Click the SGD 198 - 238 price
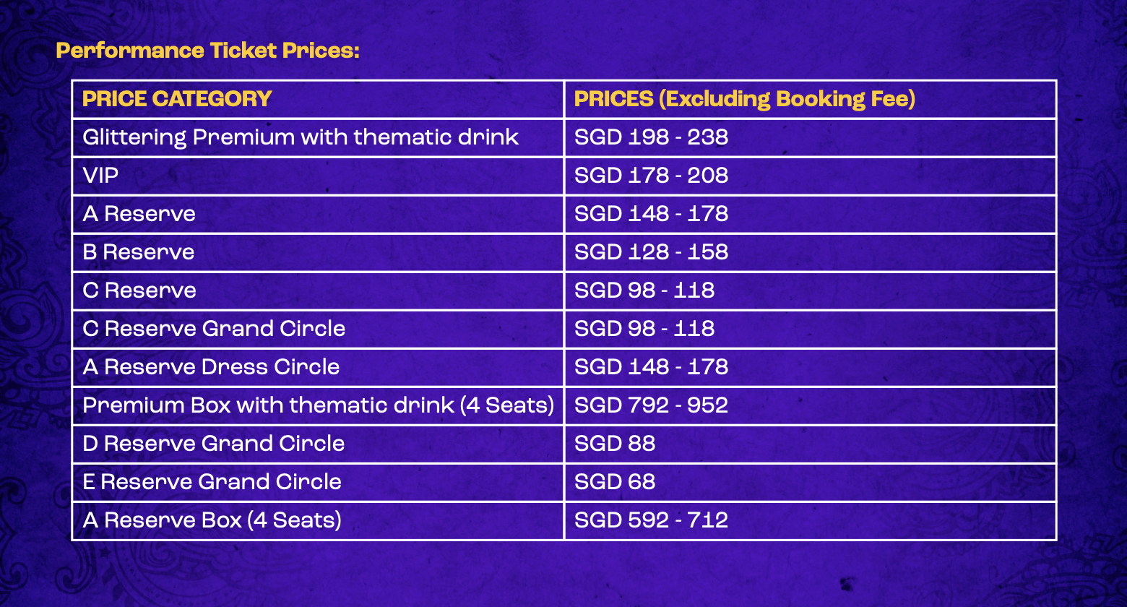Image resolution: width=1127 pixels, height=607 pixels. click(x=651, y=137)
